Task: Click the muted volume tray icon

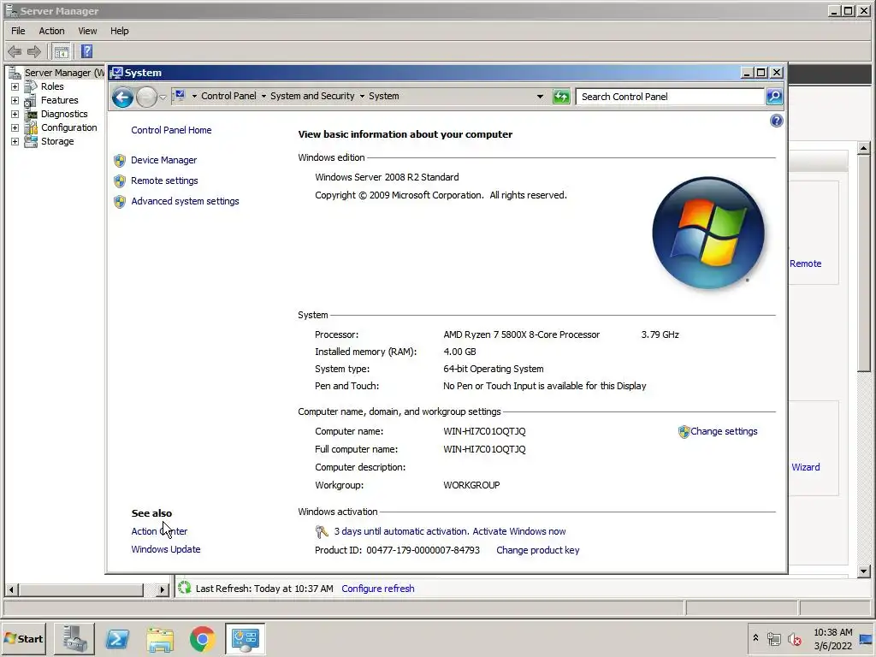Action: 794,639
